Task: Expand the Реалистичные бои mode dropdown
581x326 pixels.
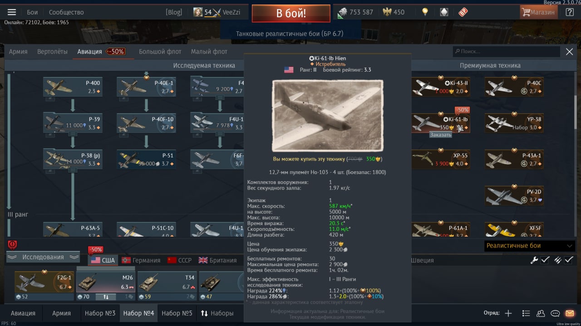Action: 530,246
